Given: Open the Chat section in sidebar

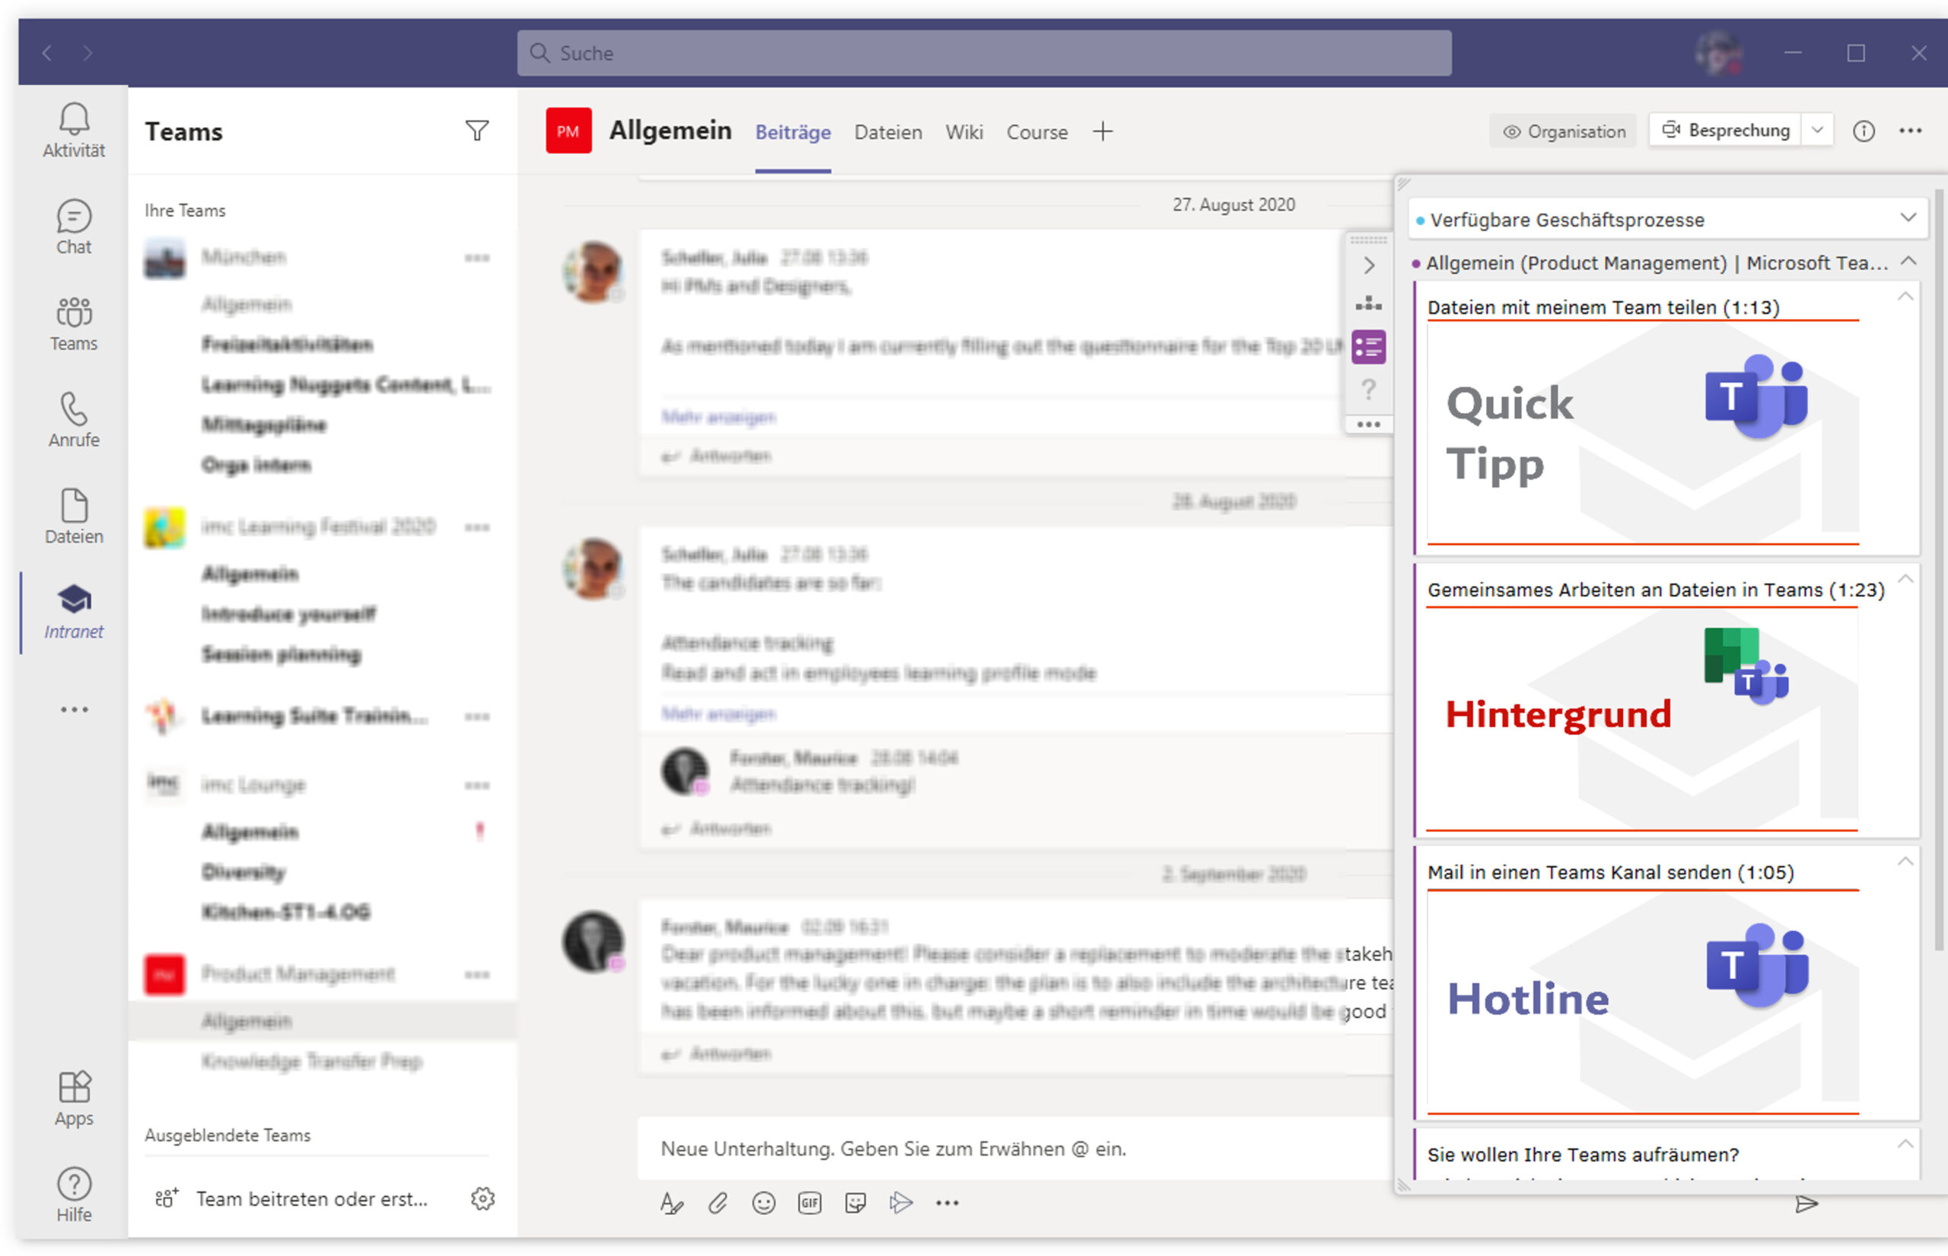Looking at the screenshot, I should [x=73, y=227].
